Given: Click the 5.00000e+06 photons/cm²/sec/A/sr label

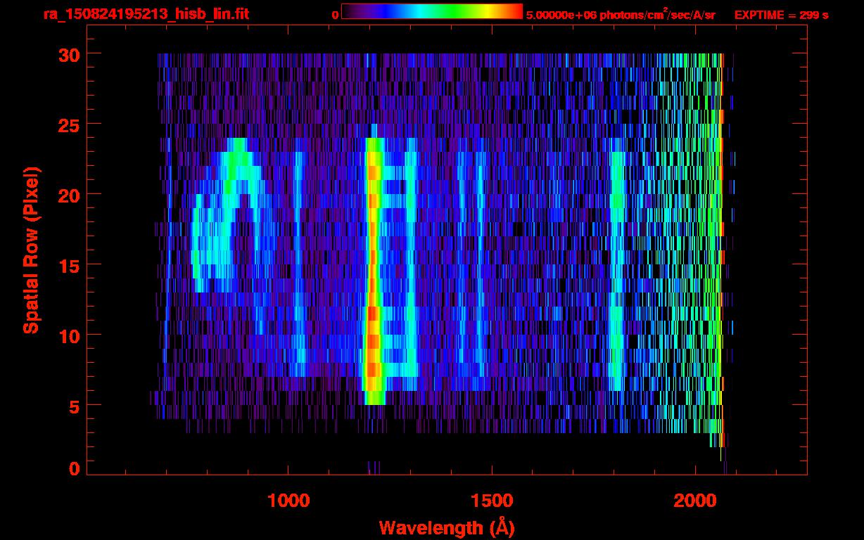Looking at the screenshot, I should 621,14.
